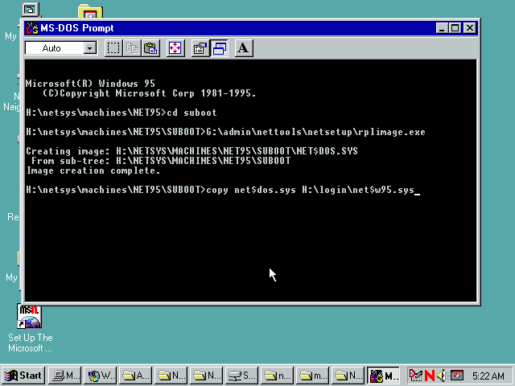Maximize the MS-DOS Prompt window
This screenshot has height=386, width=515.
pos(455,28)
